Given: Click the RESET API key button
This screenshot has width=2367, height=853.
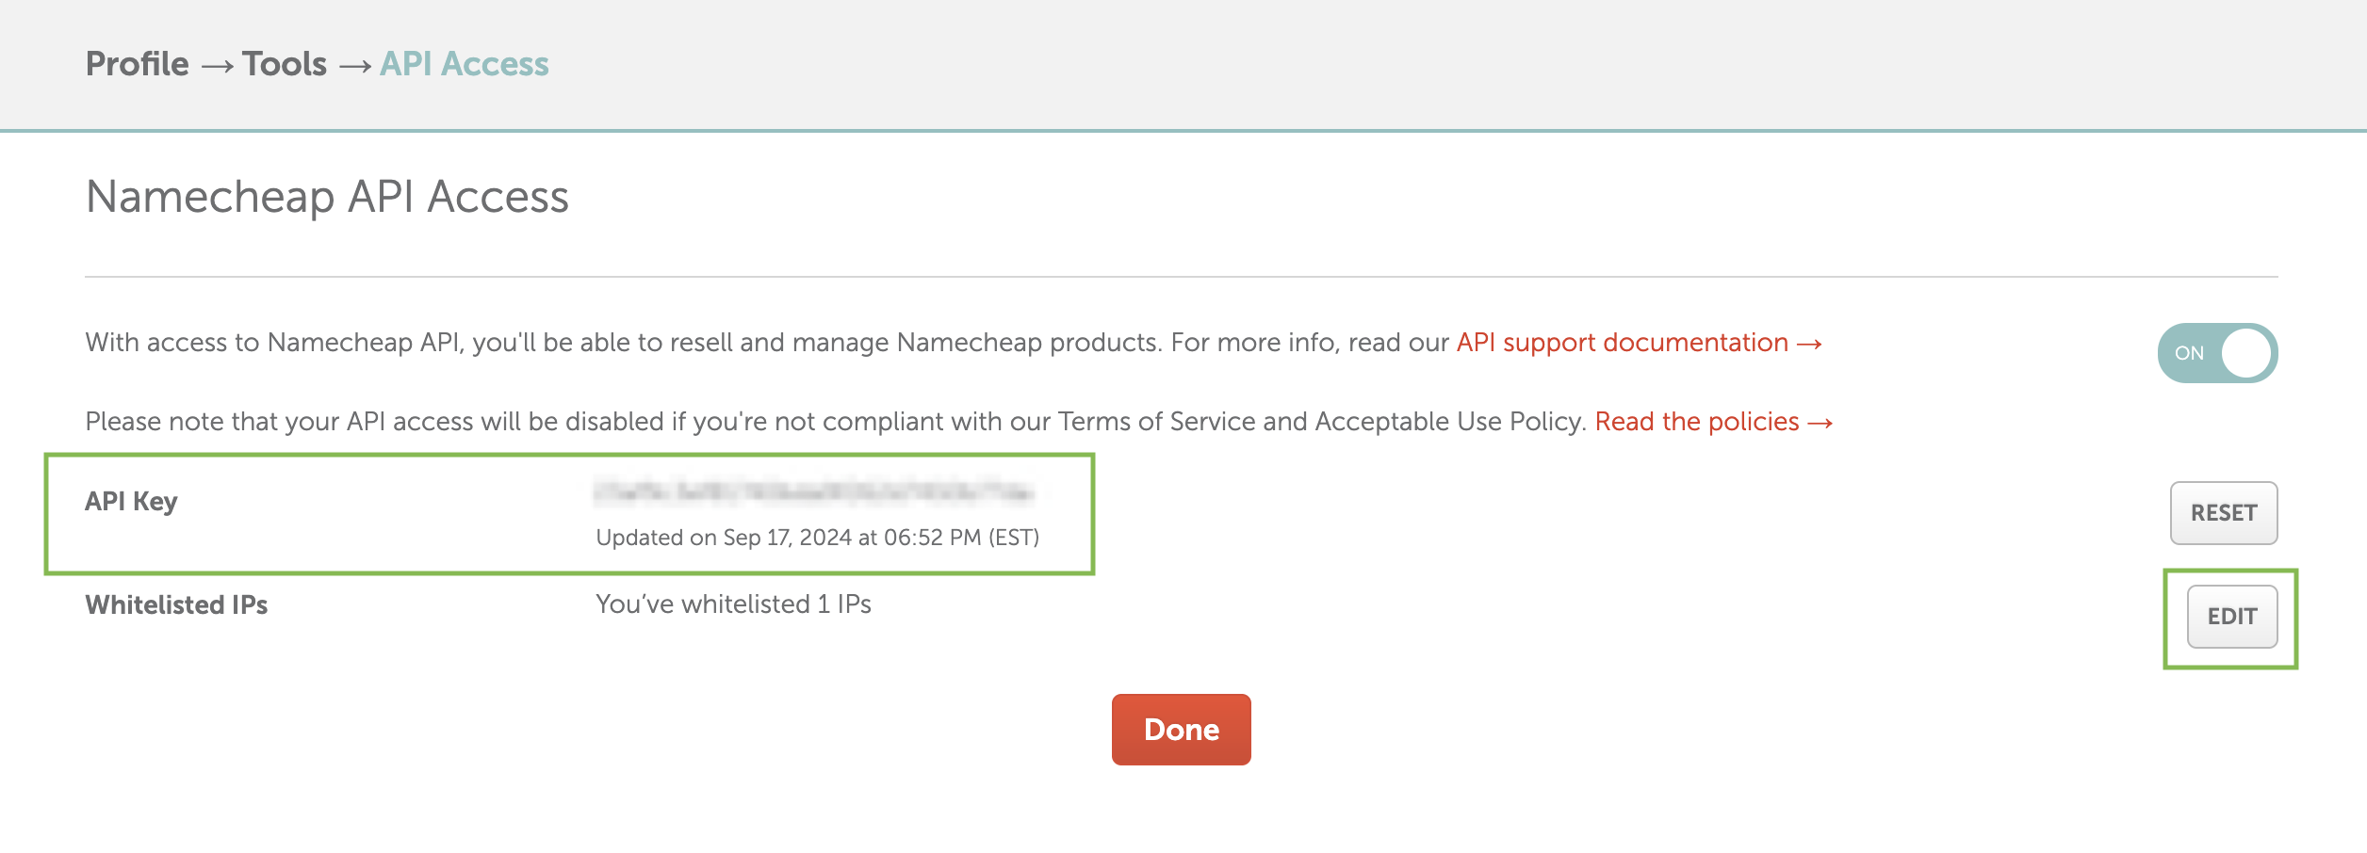Looking at the screenshot, I should pos(2224,513).
